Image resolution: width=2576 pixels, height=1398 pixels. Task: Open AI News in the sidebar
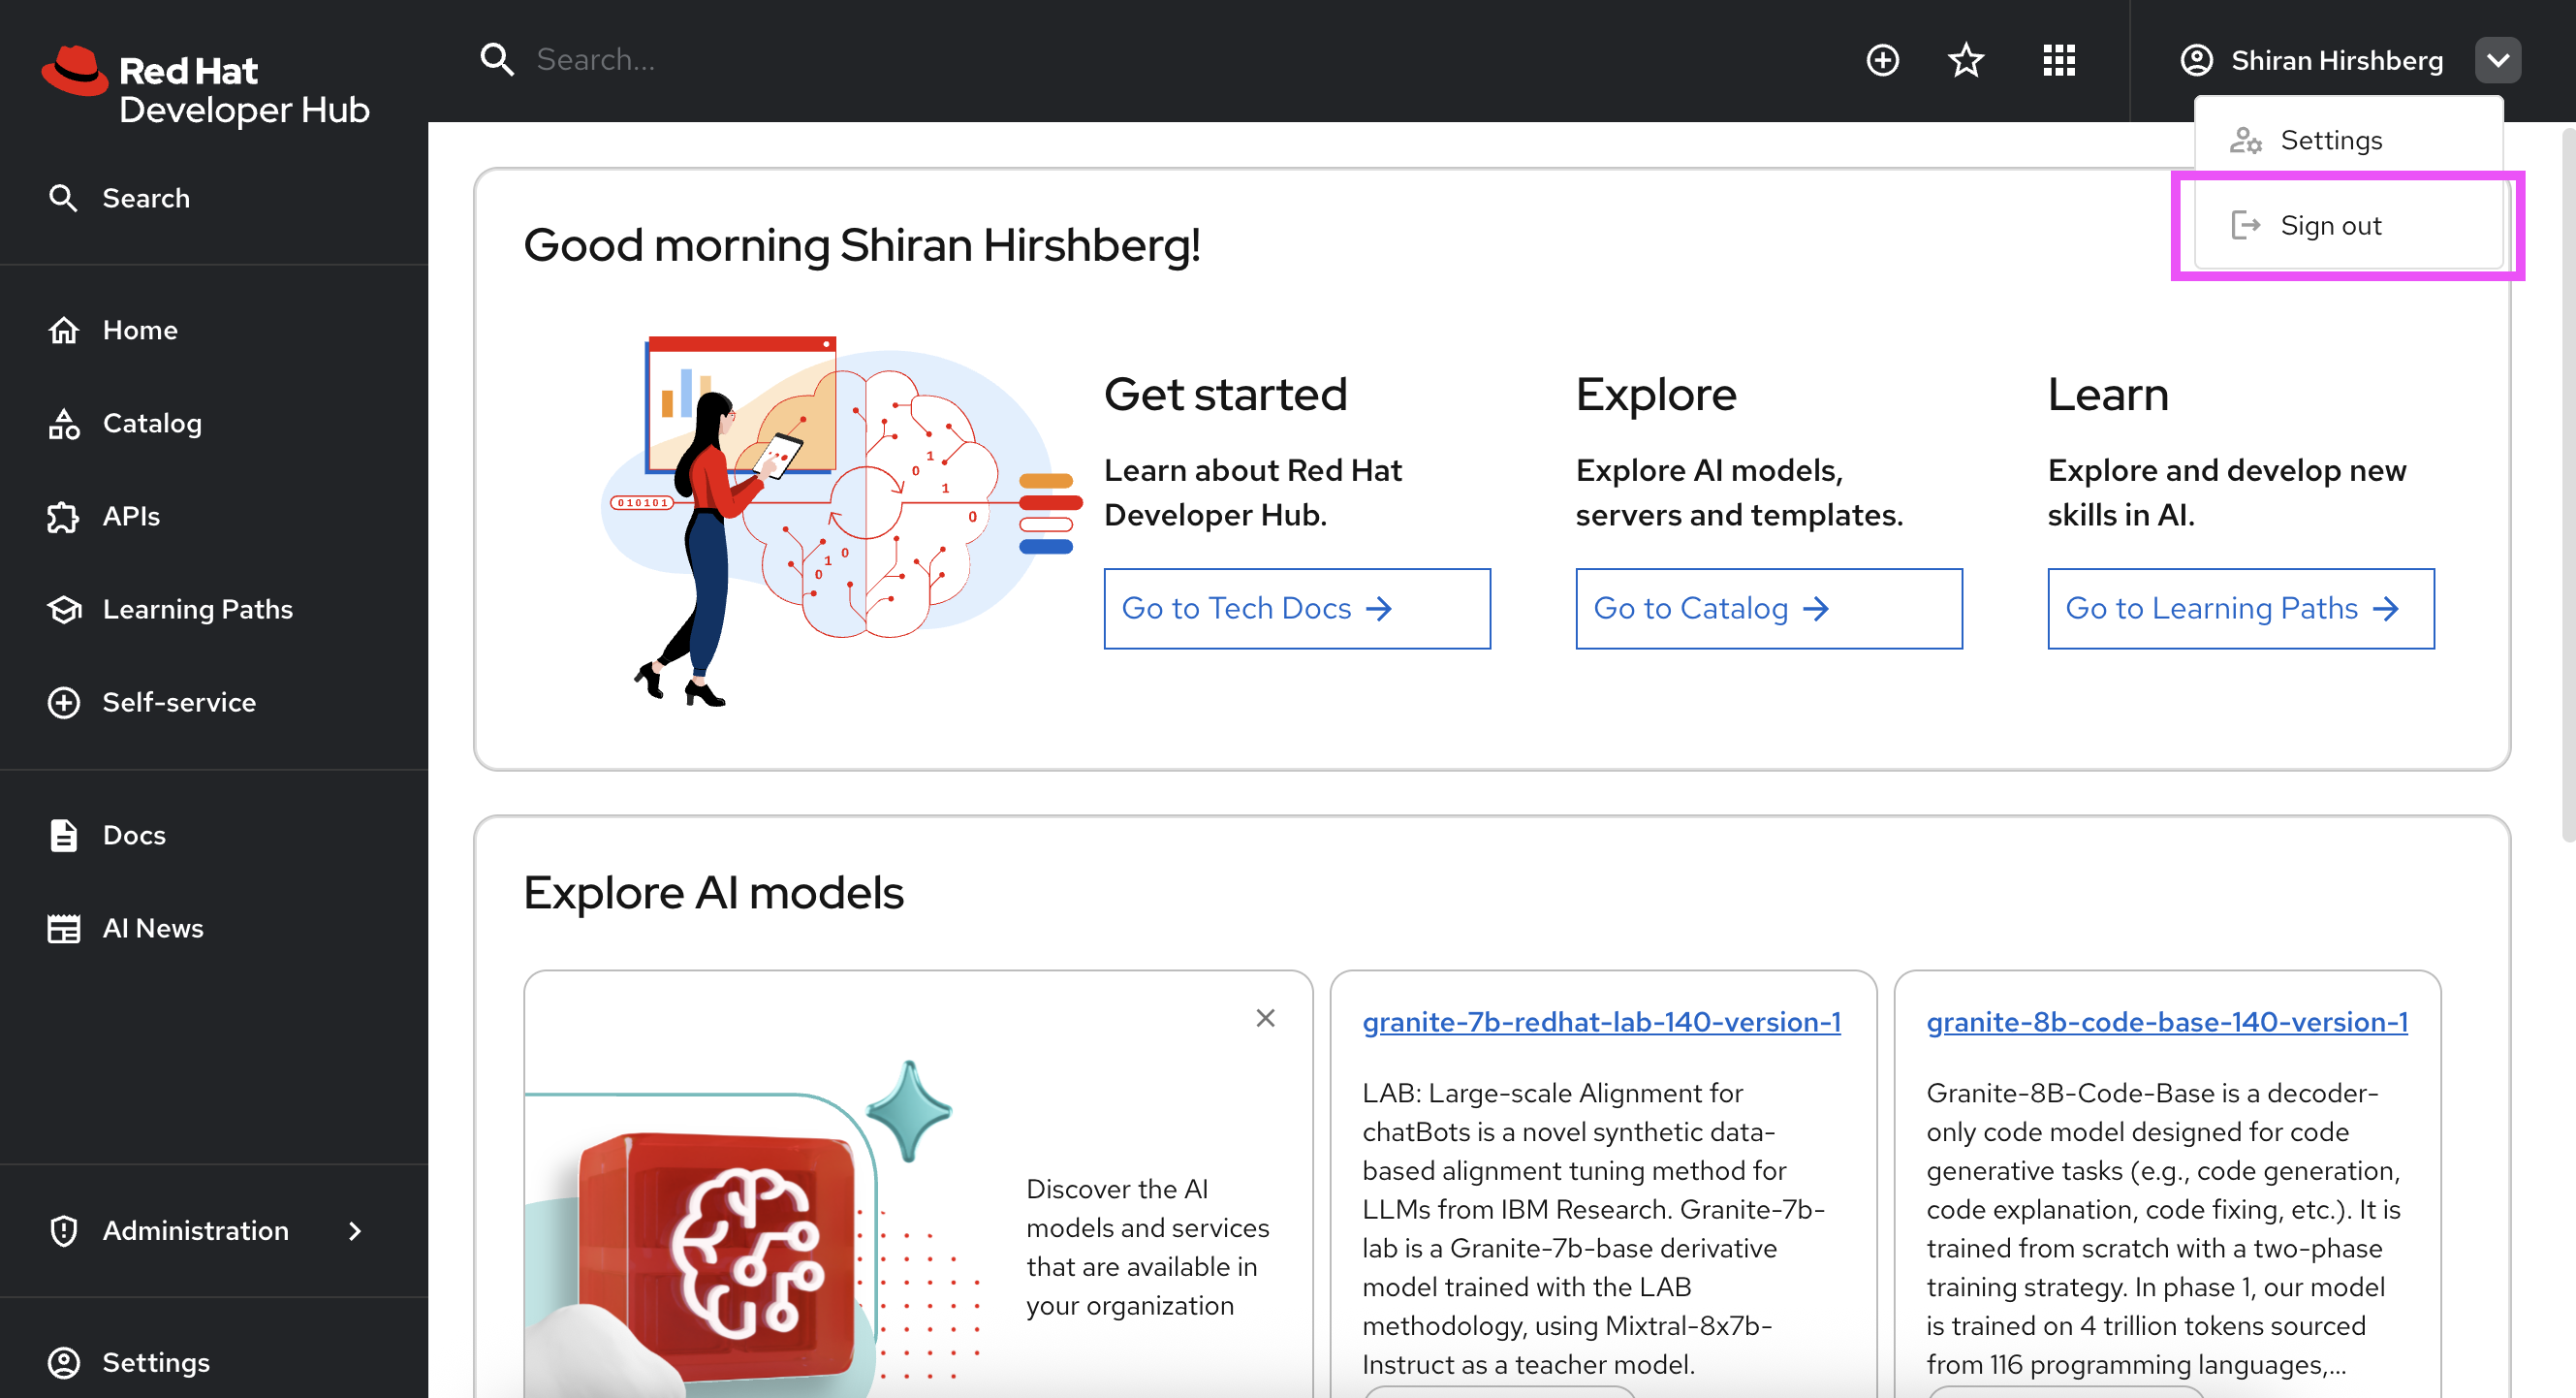pyautogui.click(x=152, y=928)
